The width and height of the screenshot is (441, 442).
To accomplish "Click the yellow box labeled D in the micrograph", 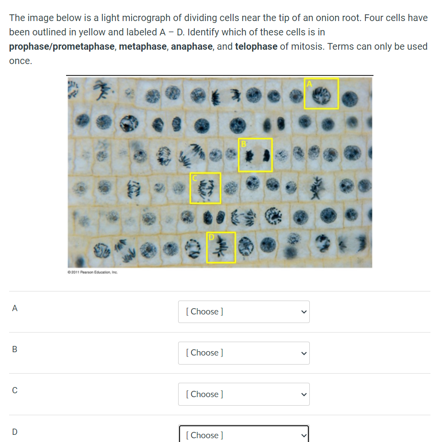I will click(221, 247).
